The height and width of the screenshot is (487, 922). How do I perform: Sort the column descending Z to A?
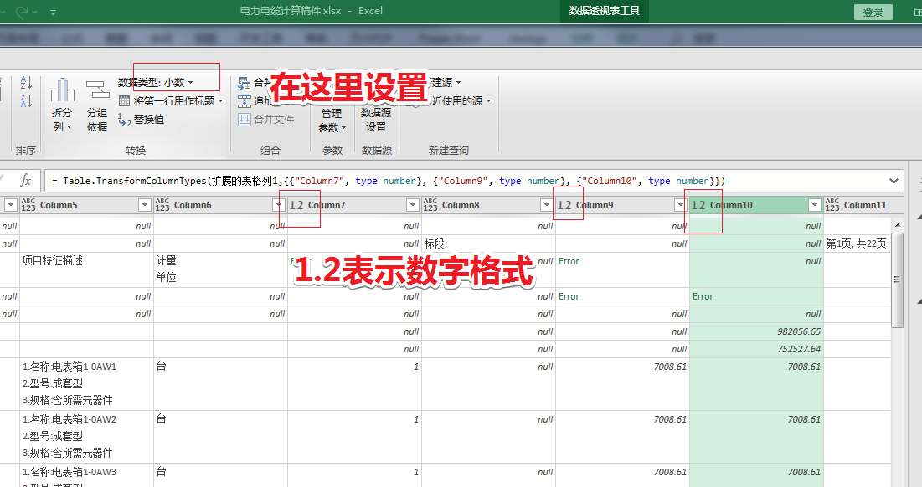click(27, 101)
